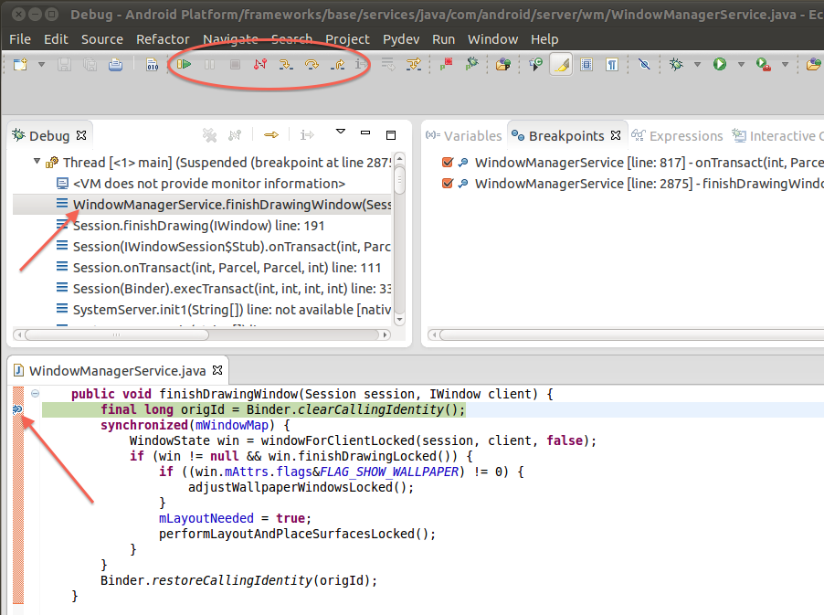Click the Step Return icon
This screenshot has height=615, width=824.
pos(337,64)
